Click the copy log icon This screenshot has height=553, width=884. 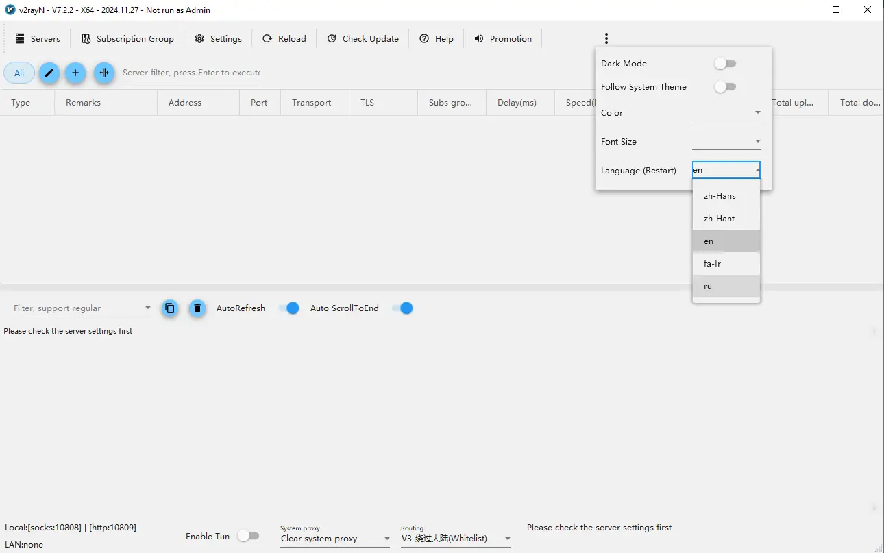tap(170, 308)
